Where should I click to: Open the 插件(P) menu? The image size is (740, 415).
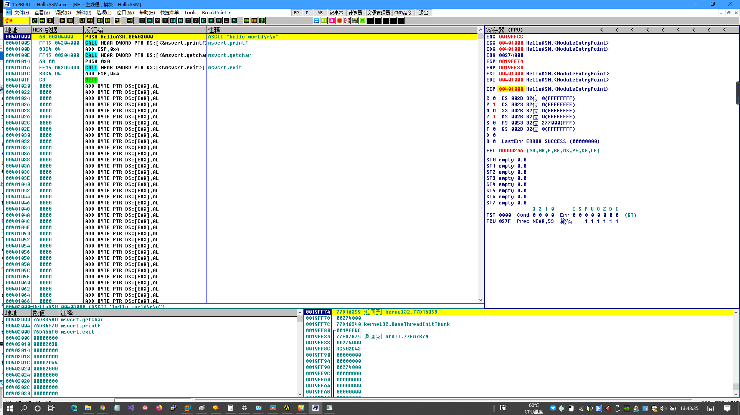[x=84, y=13]
